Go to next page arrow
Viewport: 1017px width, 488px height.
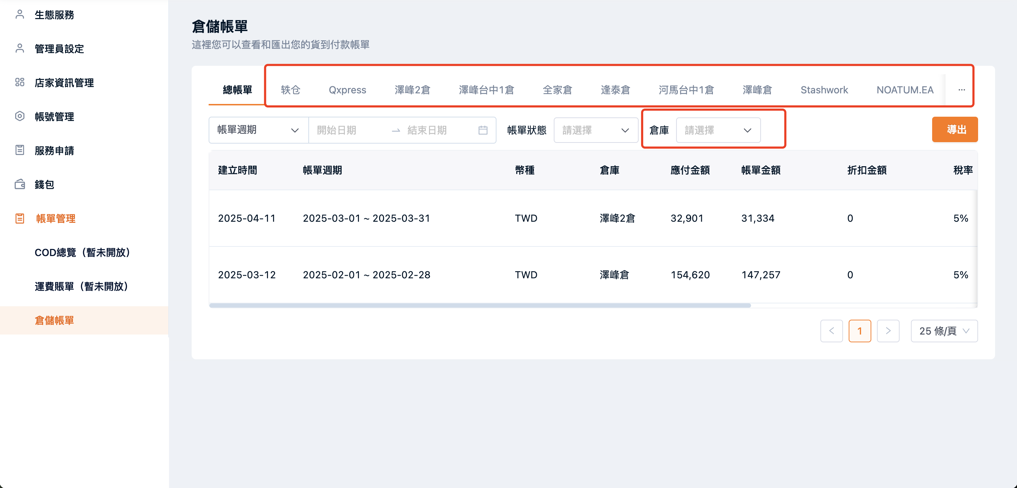(x=888, y=331)
